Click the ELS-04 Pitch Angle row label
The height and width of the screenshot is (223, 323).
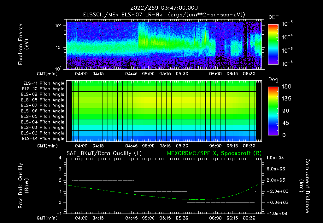click(43, 122)
